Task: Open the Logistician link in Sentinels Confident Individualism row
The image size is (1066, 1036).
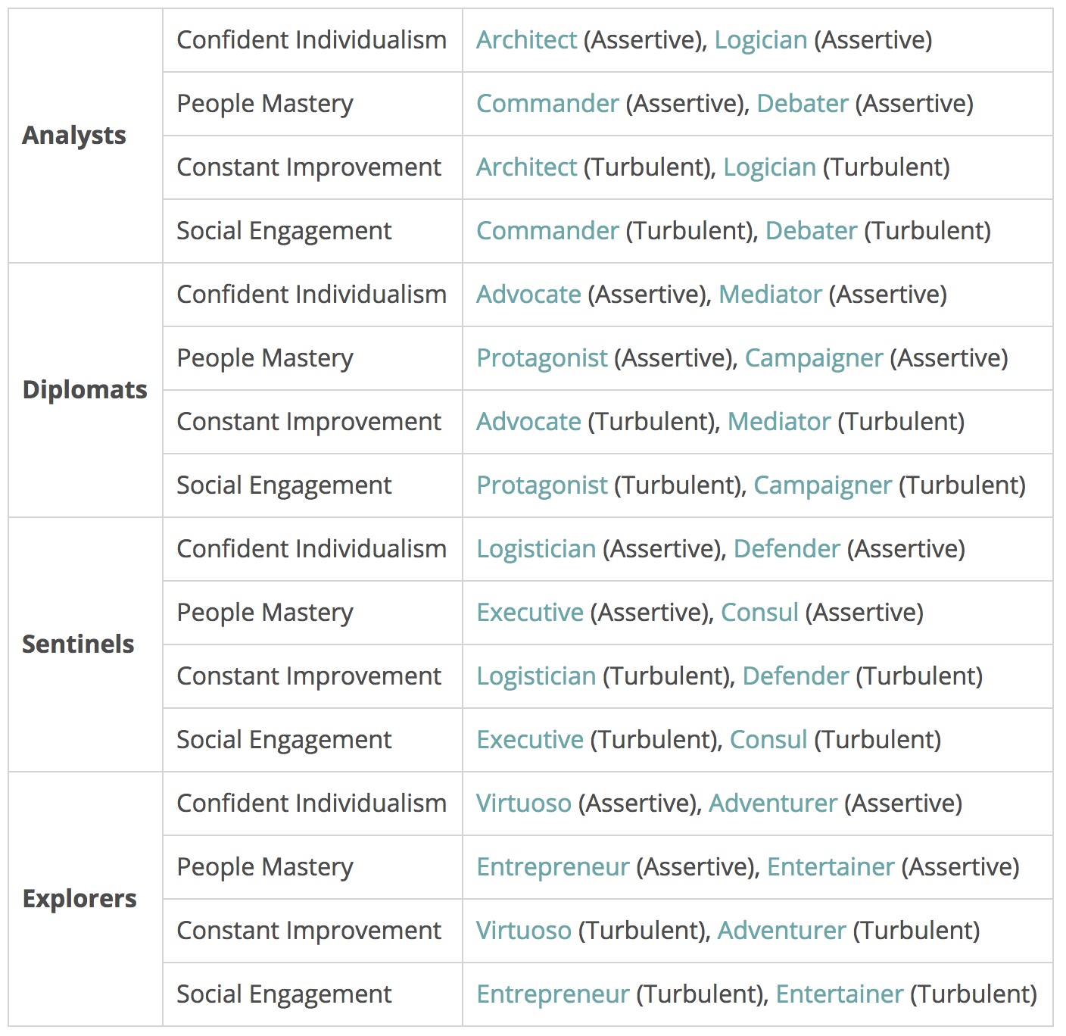Action: pos(536,549)
